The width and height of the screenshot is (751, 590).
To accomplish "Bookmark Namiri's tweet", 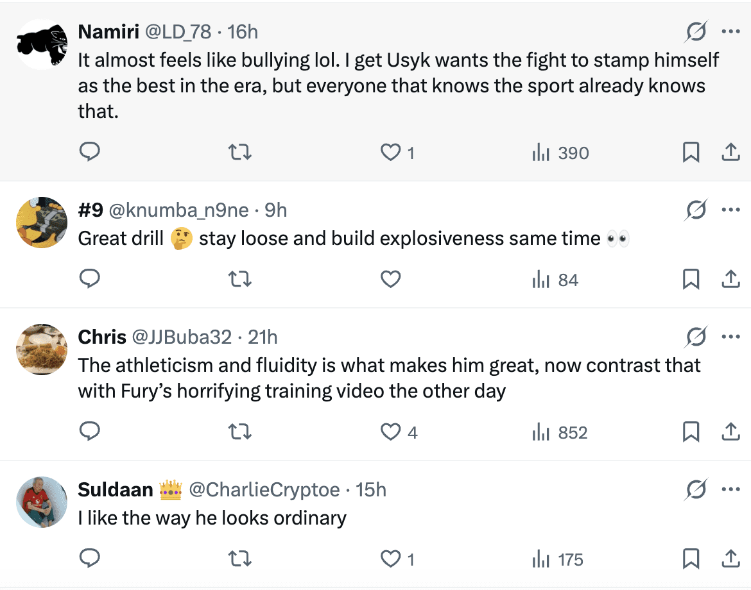I will click(691, 152).
